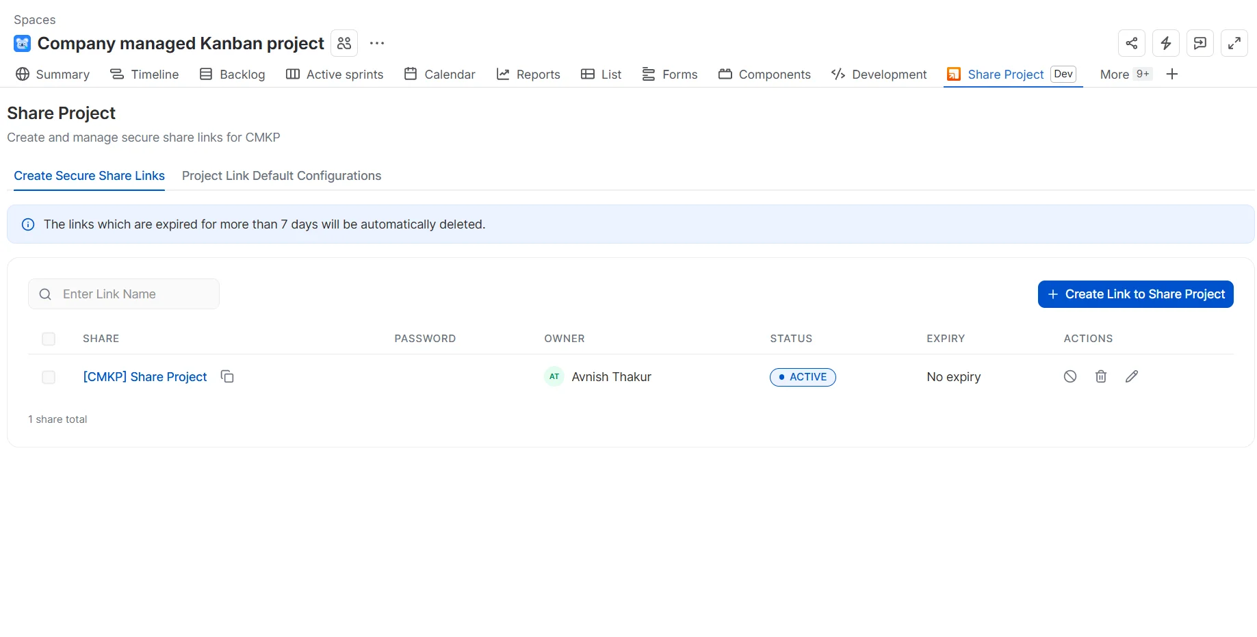The height and width of the screenshot is (637, 1257).
Task: Switch to the Calendar tab
Action: coord(439,74)
